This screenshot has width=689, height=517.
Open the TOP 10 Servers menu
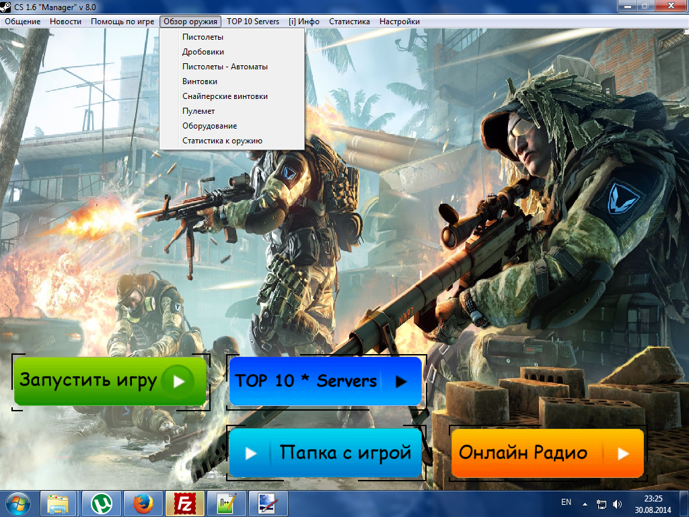click(253, 22)
